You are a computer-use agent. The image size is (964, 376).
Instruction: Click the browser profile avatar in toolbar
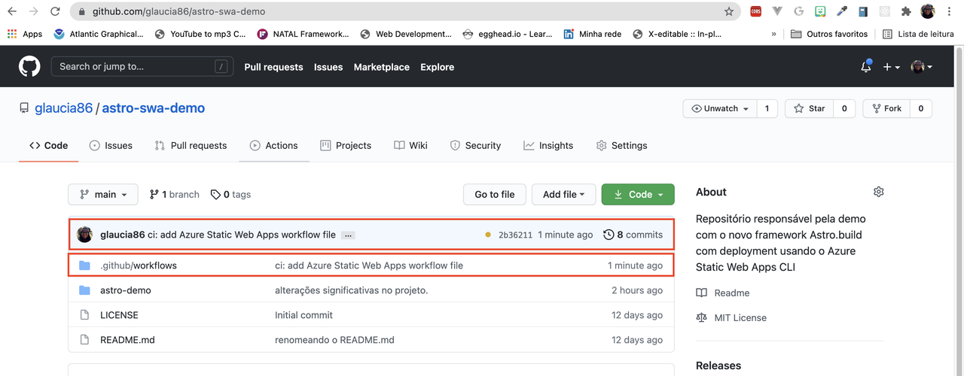coord(928,12)
